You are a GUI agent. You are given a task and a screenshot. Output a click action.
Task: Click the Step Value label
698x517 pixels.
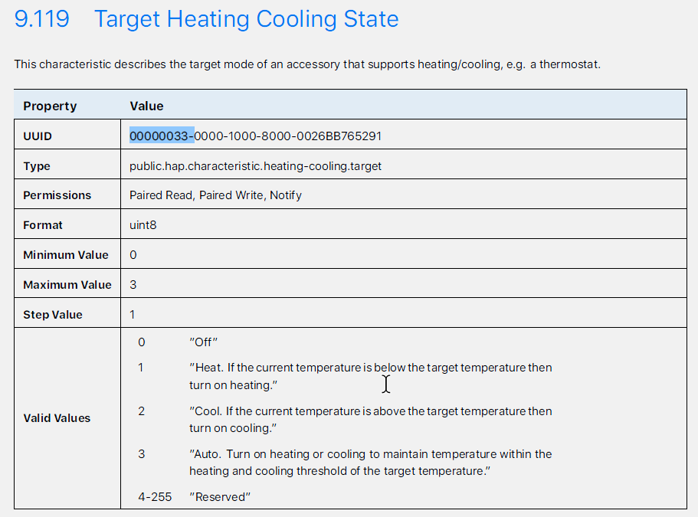53,315
